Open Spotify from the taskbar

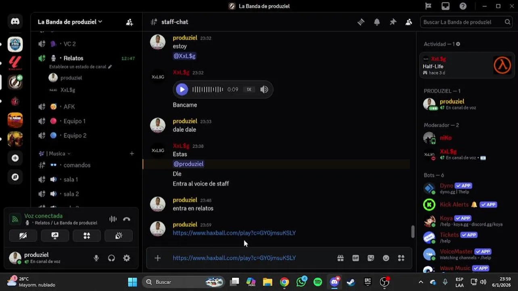(x=318, y=282)
